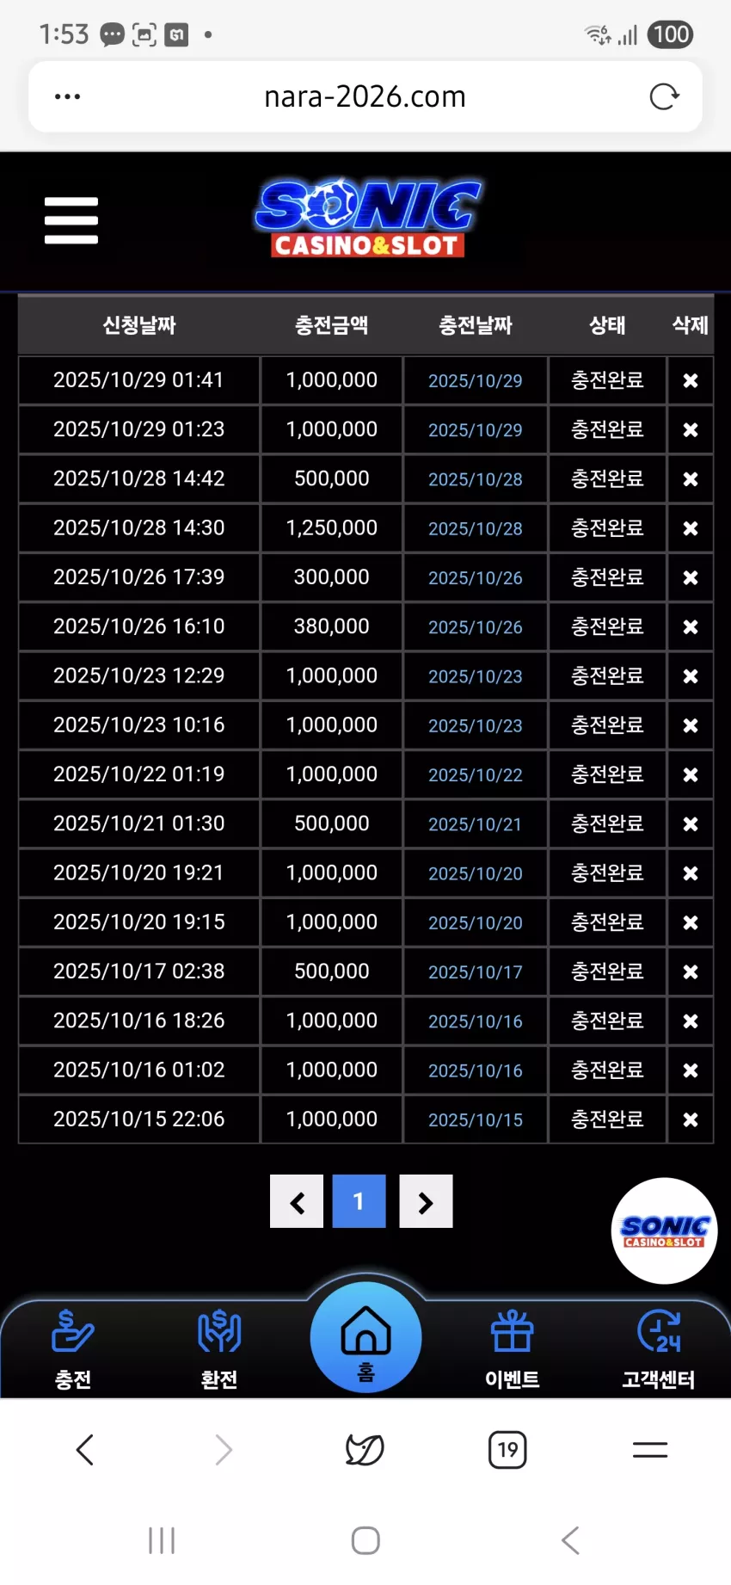Go to the previous page of deposit history
Screen dimensions: 731x1585
point(297,1201)
